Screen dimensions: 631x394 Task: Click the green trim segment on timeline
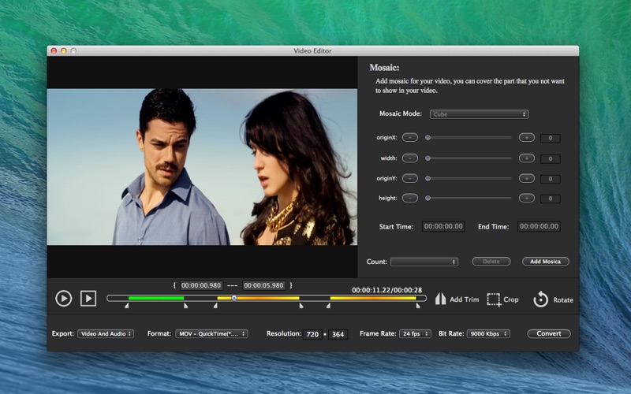[156, 298]
